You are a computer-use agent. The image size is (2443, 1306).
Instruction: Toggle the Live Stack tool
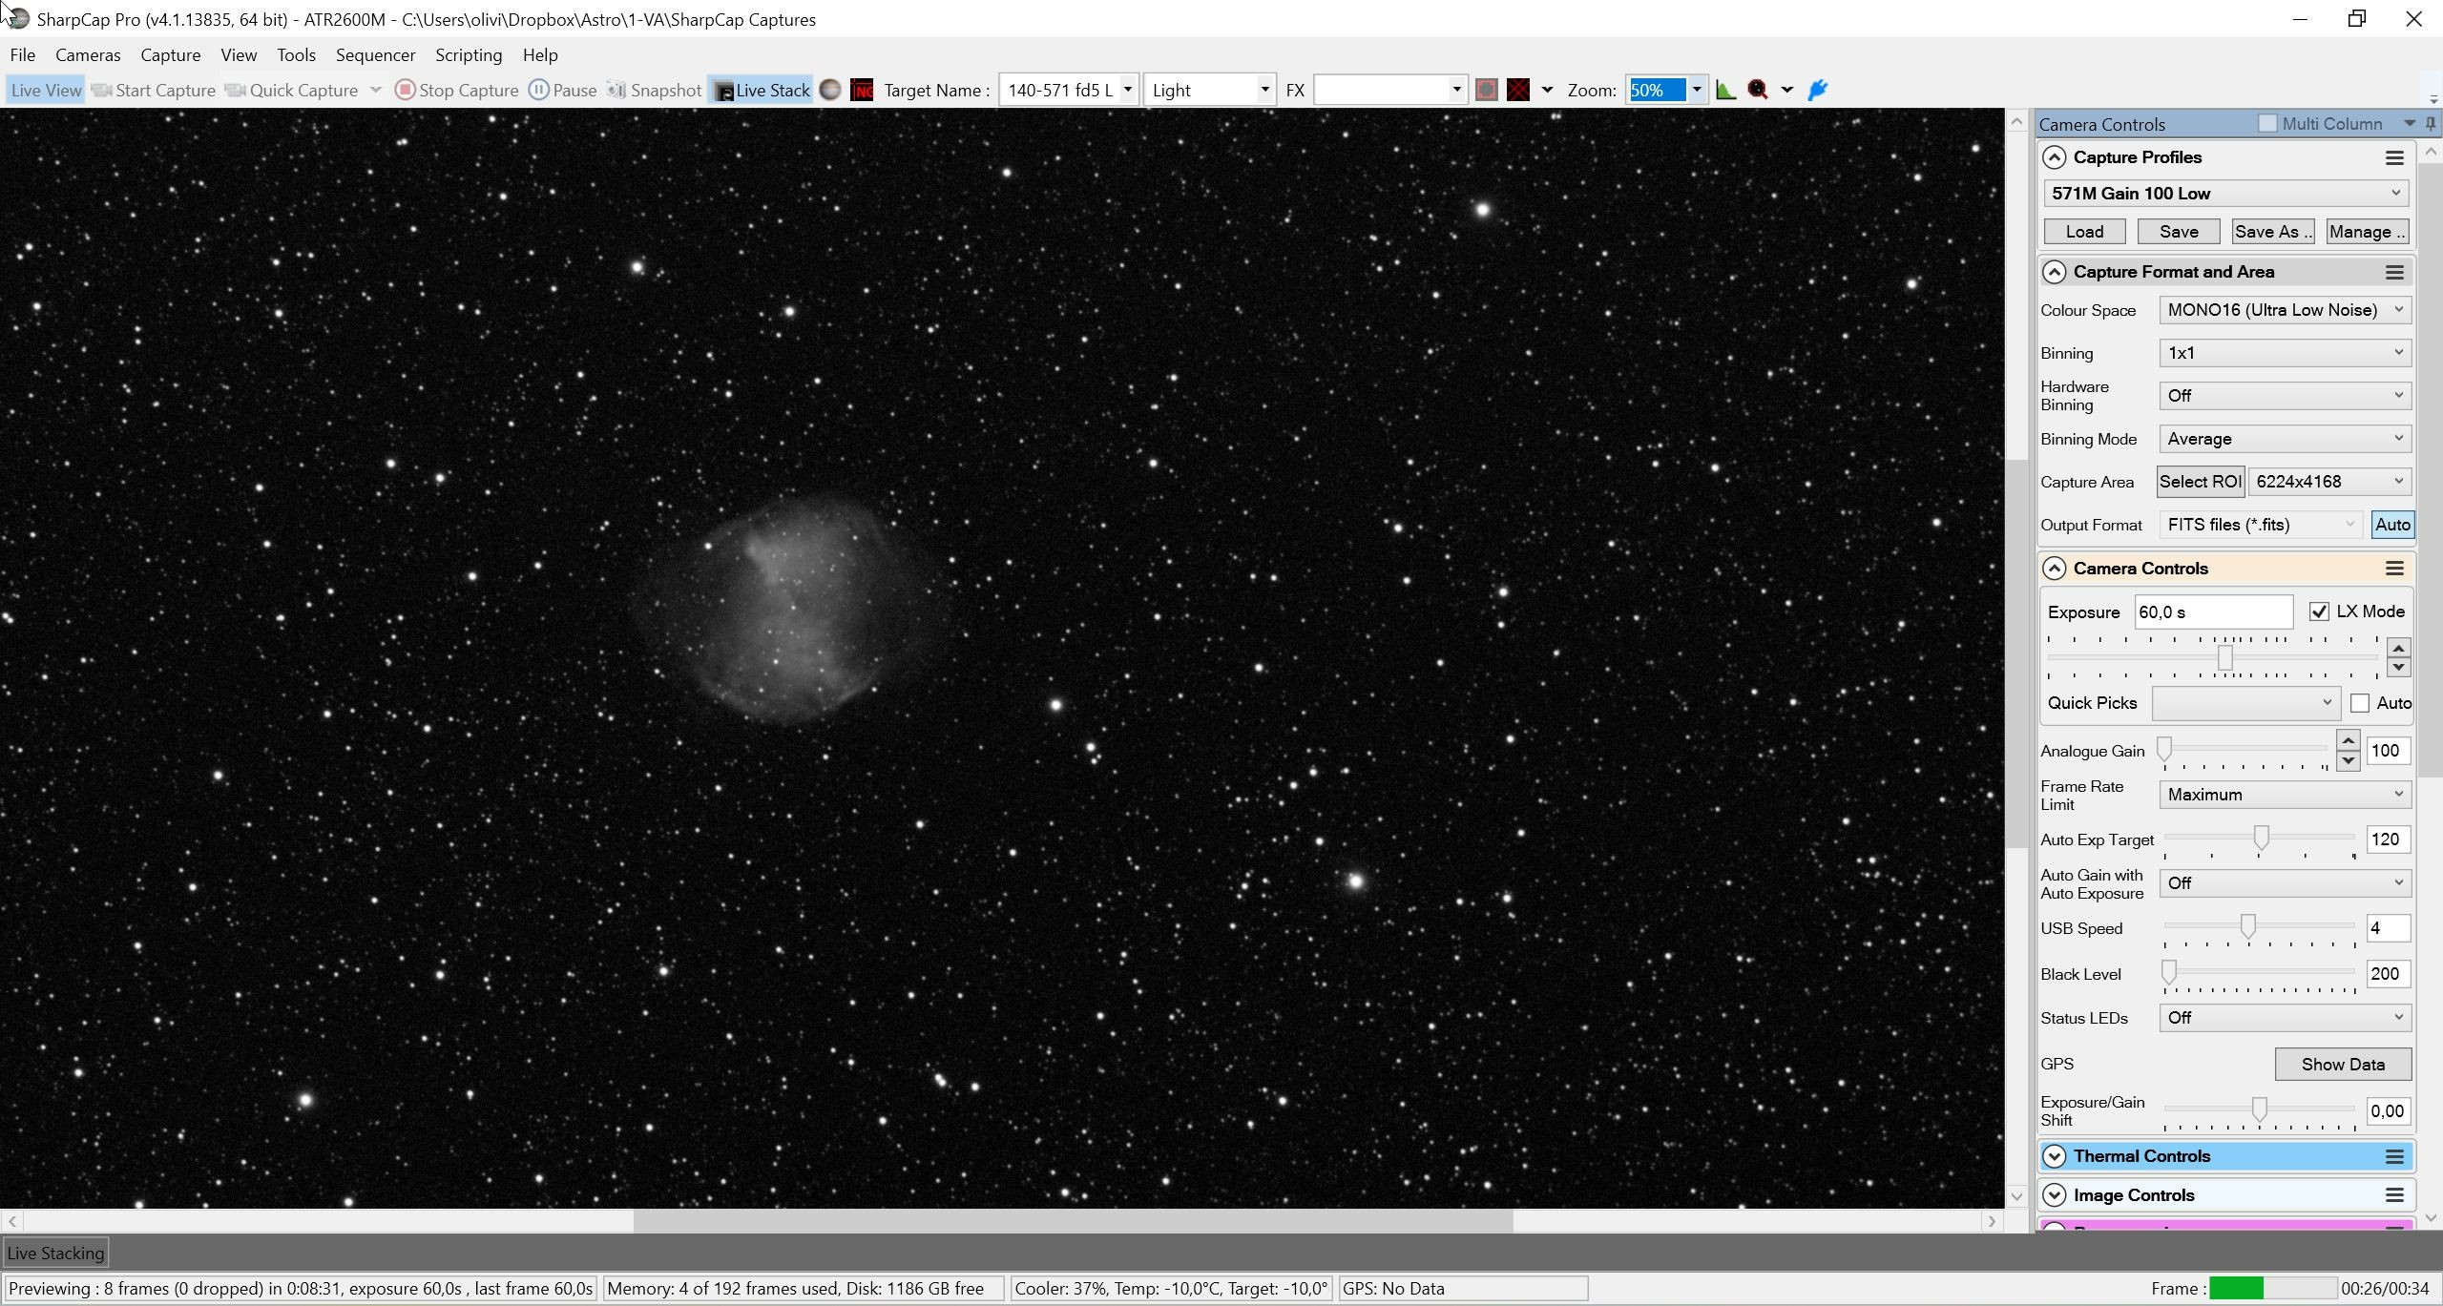[x=761, y=91]
